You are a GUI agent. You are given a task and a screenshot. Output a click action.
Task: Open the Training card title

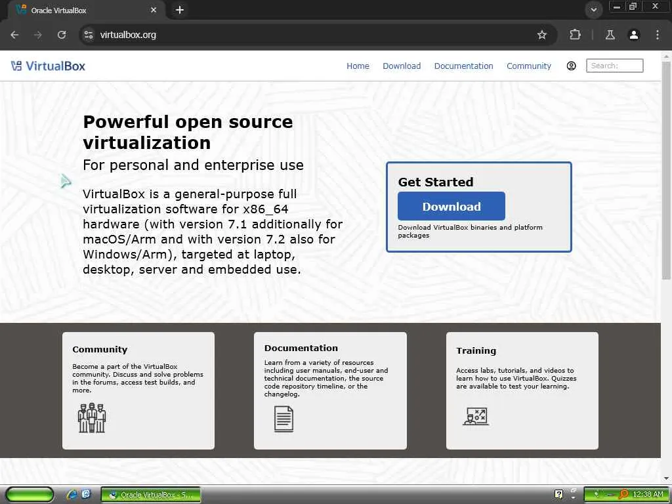476,350
